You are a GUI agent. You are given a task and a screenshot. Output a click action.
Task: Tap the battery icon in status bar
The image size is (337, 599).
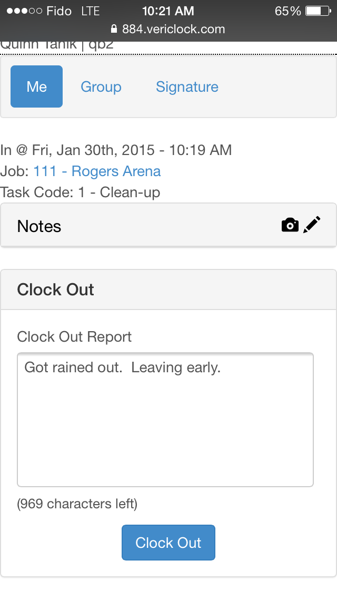coord(318,11)
